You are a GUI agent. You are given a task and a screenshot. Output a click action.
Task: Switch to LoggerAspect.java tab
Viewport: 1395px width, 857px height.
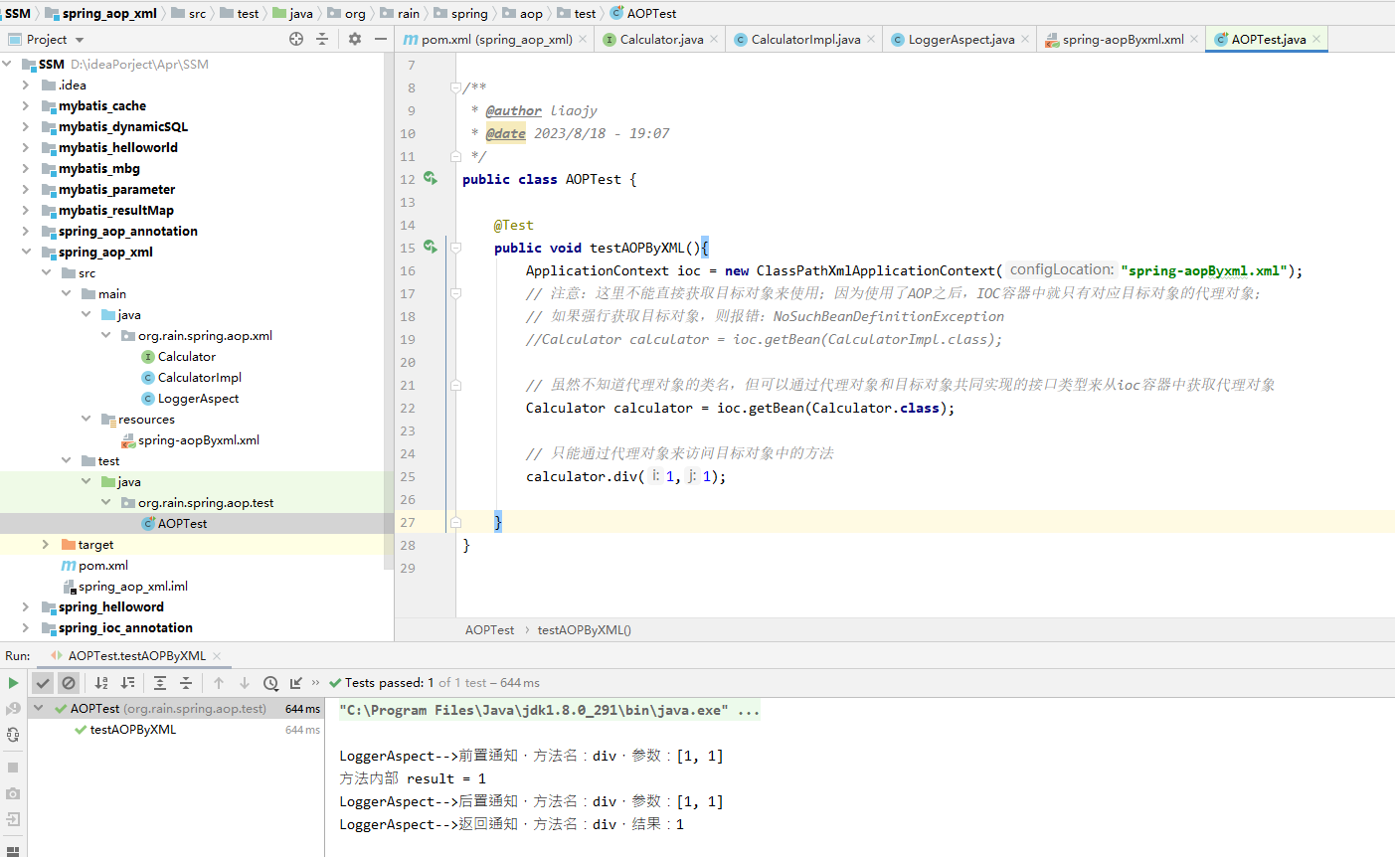961,40
